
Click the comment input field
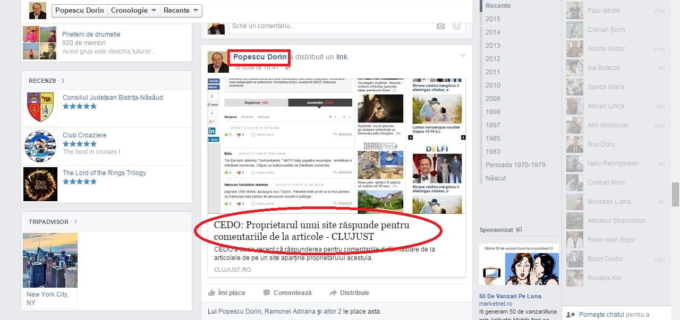(329, 26)
